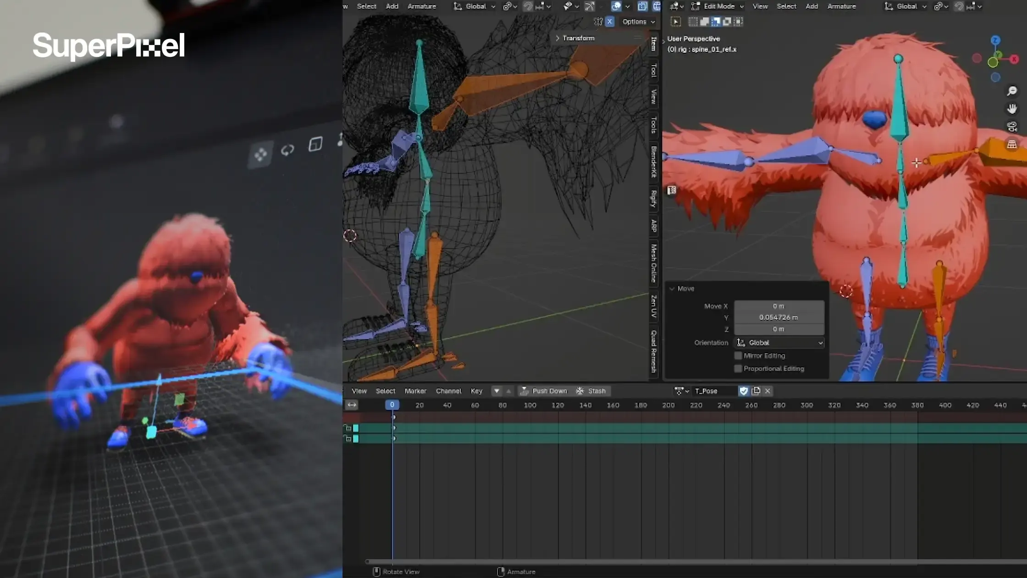Toggle camera view icon in viewport
The height and width of the screenshot is (578, 1027).
(1011, 127)
